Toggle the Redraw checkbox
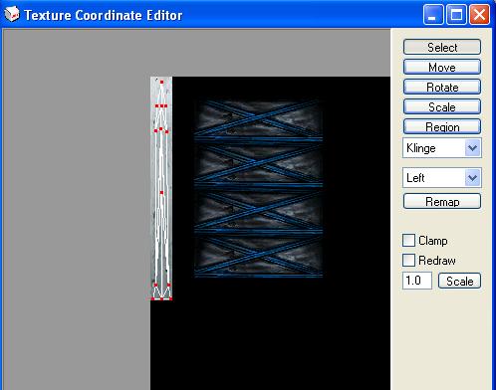496x390 pixels. click(408, 261)
